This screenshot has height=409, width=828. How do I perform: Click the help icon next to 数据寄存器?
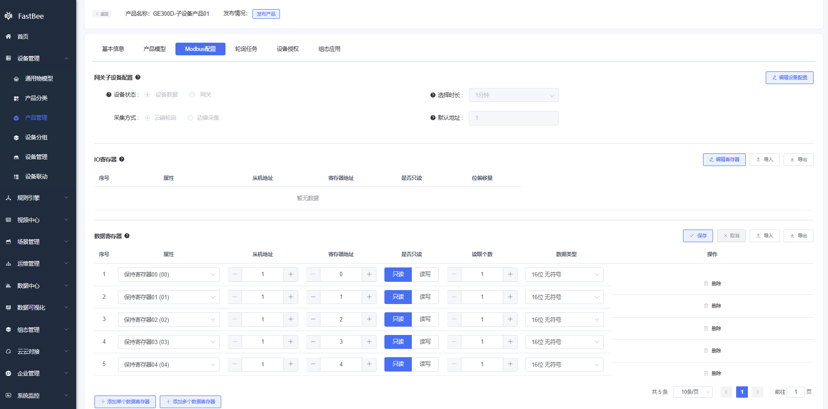(x=127, y=236)
